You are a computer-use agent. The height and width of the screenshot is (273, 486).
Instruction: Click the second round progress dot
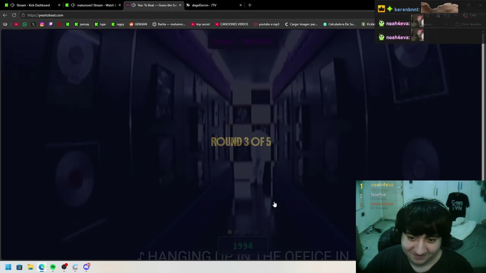[x=236, y=232]
